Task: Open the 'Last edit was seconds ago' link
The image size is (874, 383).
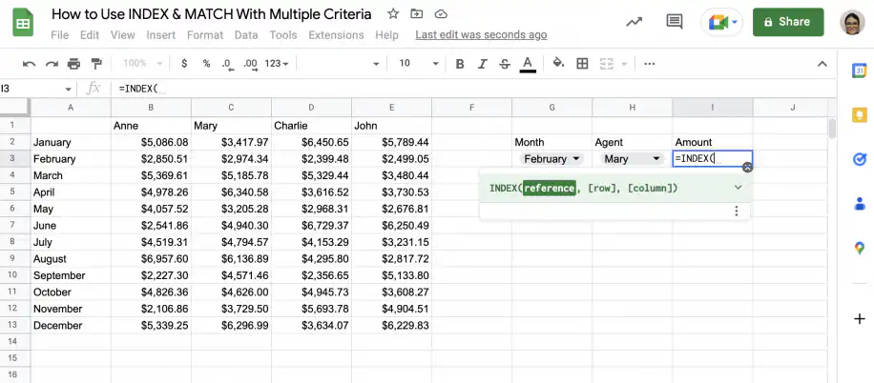Action: tap(481, 35)
